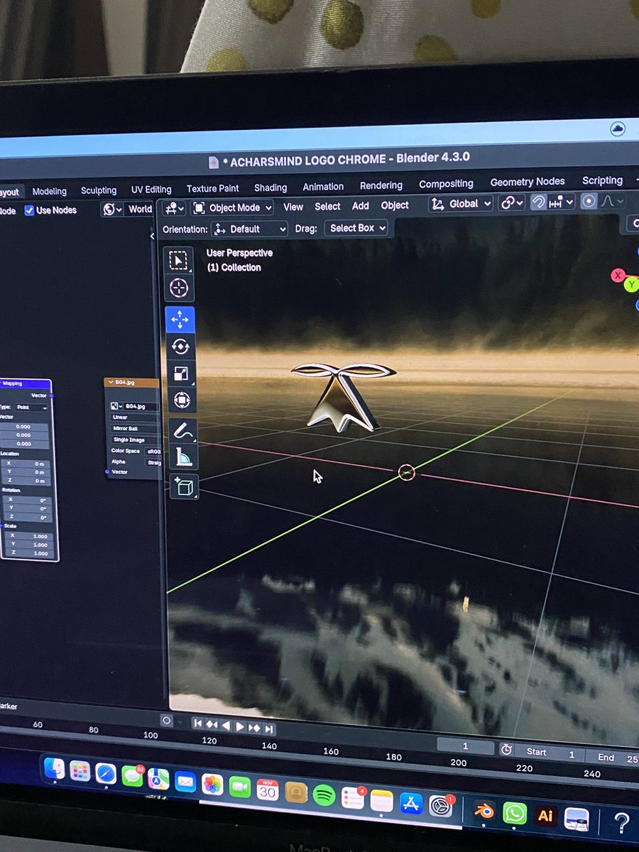Screen dimensions: 639x852
Task: Select the Select Box tool in the toolbar
Action: pyautogui.click(x=179, y=261)
